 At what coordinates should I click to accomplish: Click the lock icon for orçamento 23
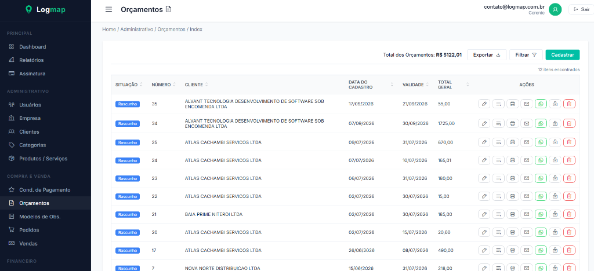[x=555, y=178]
